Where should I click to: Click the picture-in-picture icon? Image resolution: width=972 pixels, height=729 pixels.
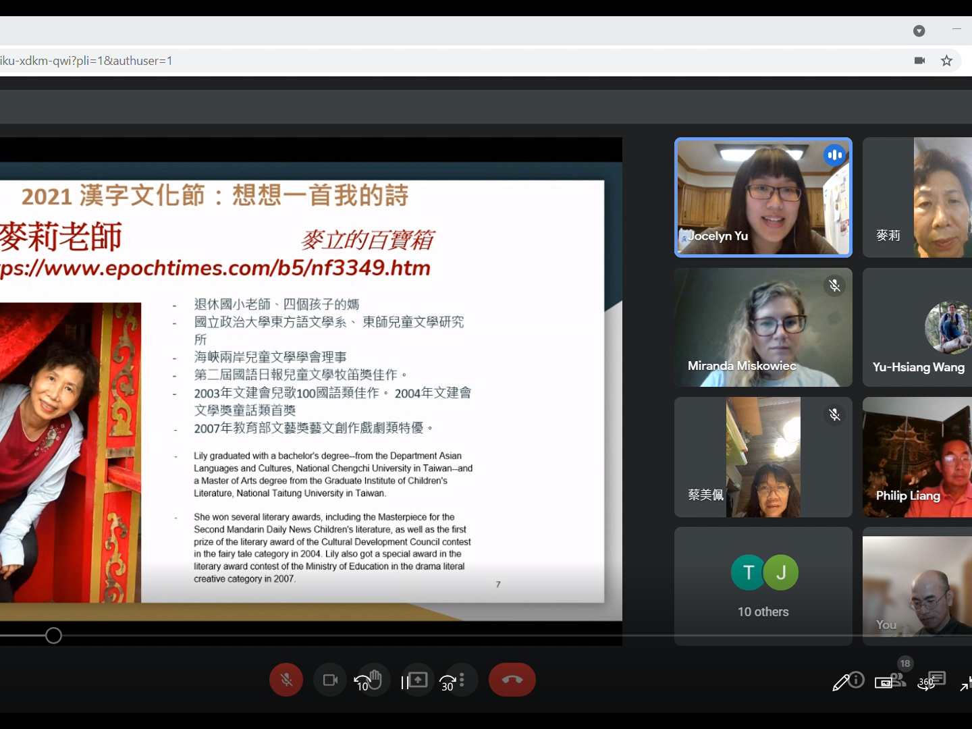pyautogui.click(x=882, y=683)
